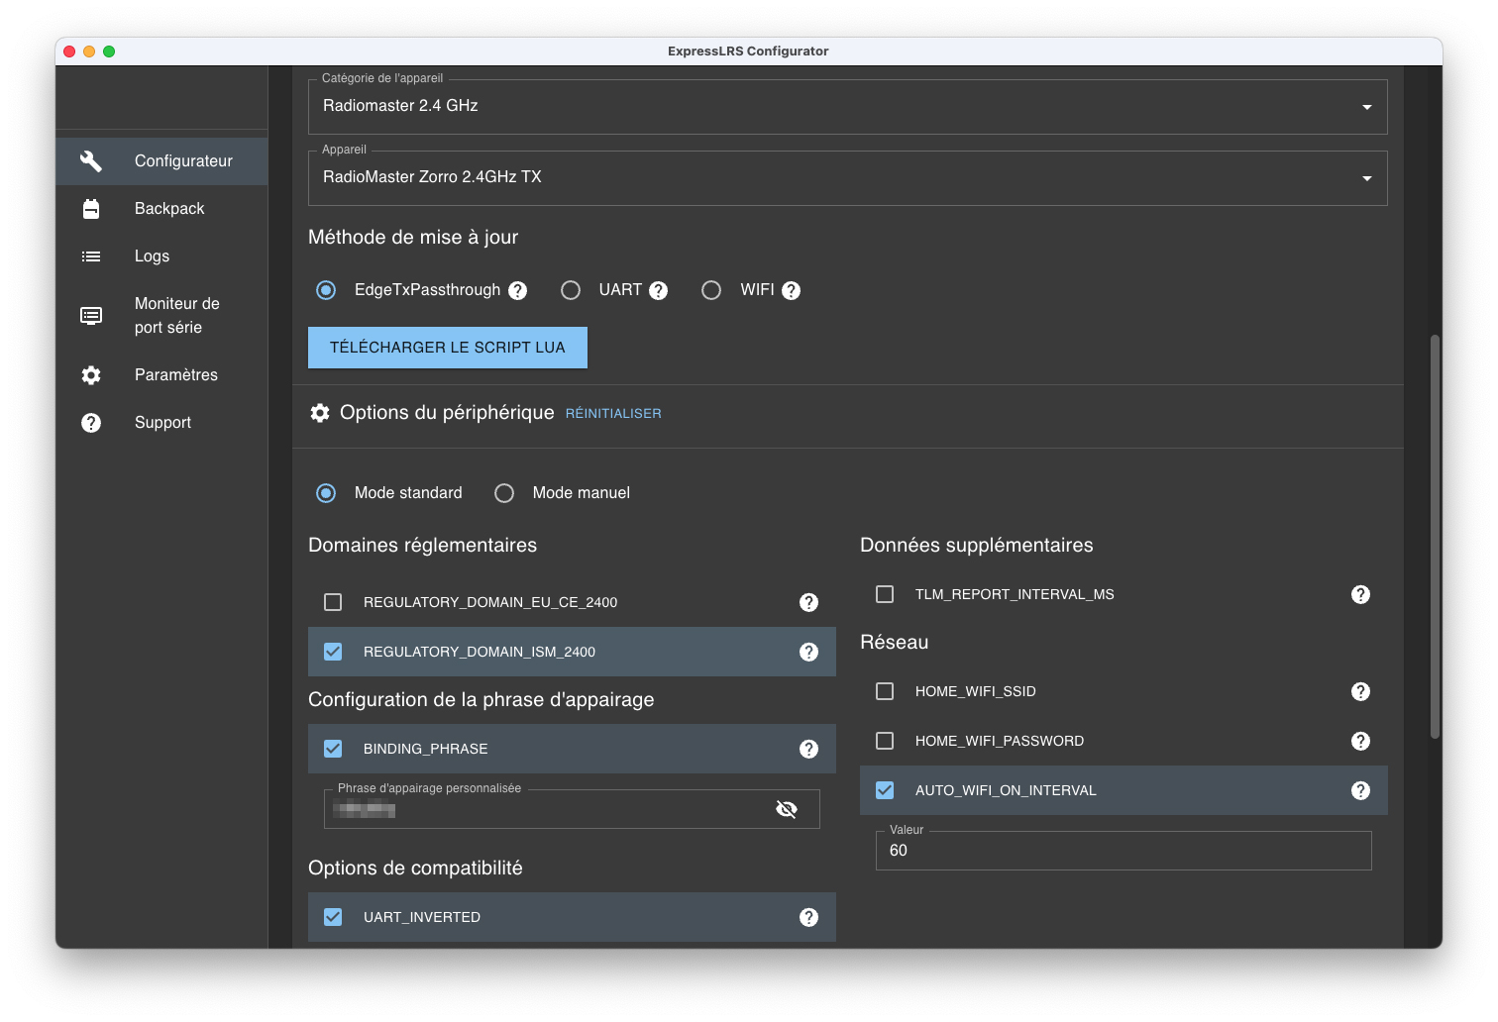Click the Logs list icon
Image resolution: width=1498 pixels, height=1022 pixels.
(x=91, y=255)
